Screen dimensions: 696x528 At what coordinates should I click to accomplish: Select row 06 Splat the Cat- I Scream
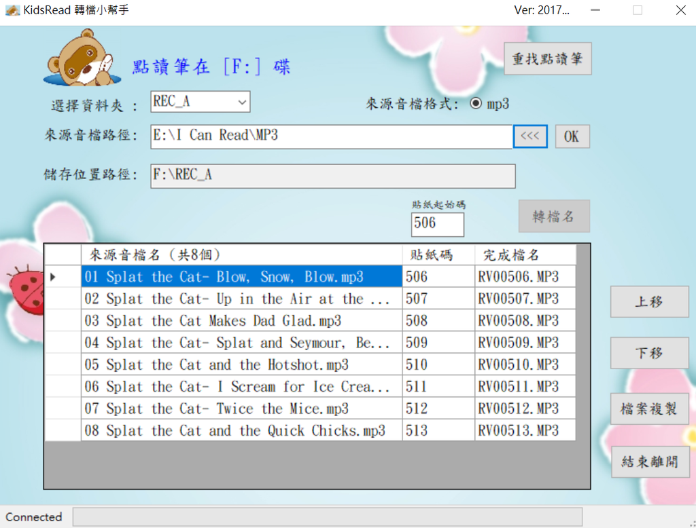241,386
